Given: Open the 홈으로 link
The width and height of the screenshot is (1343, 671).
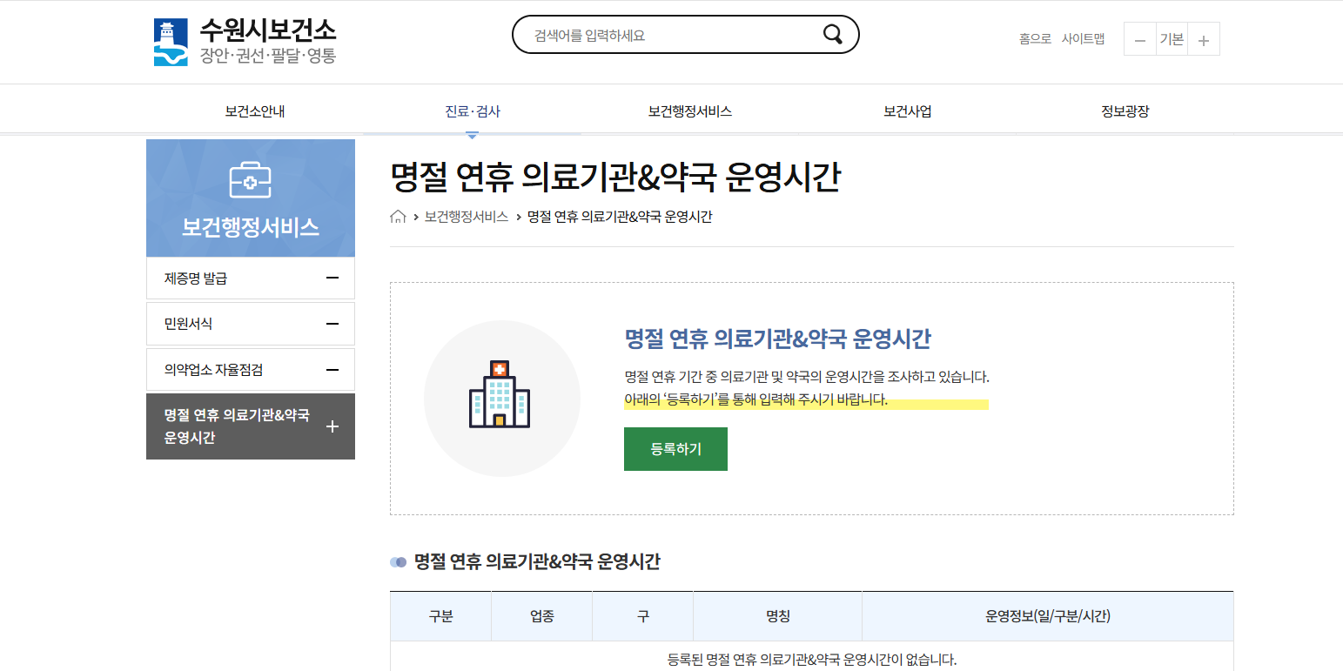Looking at the screenshot, I should (1035, 39).
